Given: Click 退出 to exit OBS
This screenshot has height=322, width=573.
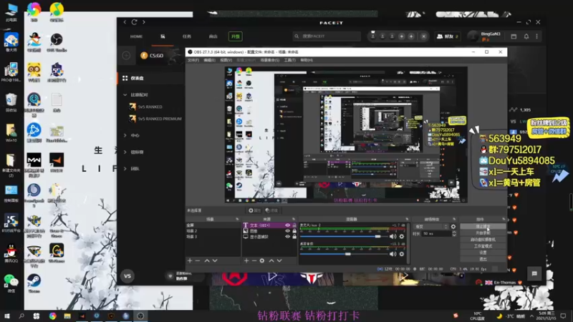Looking at the screenshot, I should tap(483, 259).
